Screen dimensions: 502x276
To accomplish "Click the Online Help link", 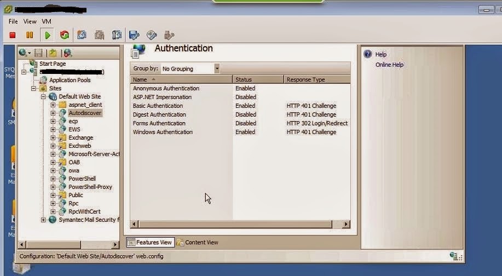I will [x=389, y=65].
